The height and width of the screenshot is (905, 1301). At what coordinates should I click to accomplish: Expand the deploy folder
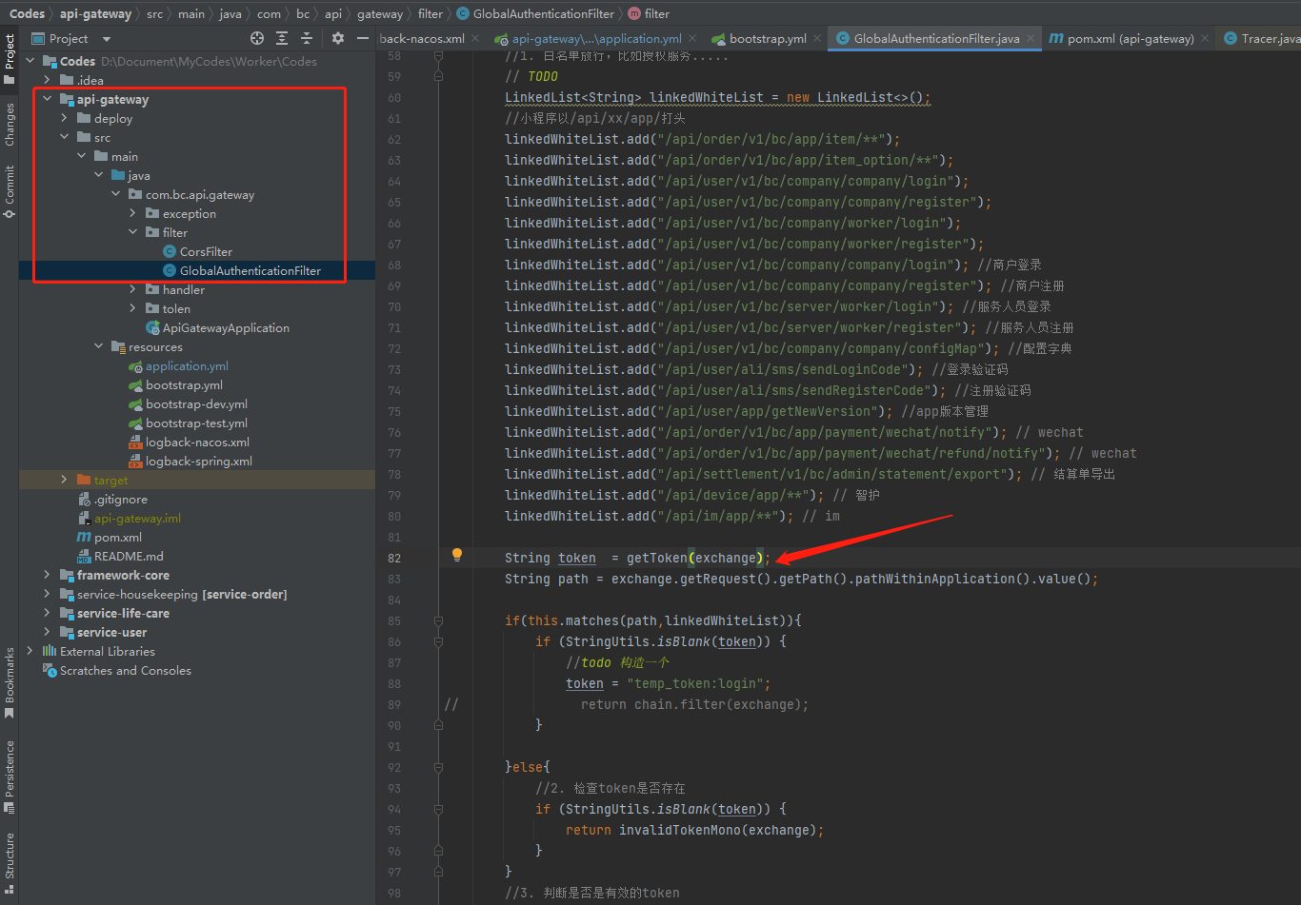tap(65, 118)
